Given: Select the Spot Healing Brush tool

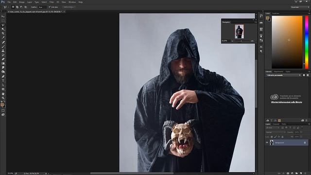Looking at the screenshot, I should [x=3, y=42].
